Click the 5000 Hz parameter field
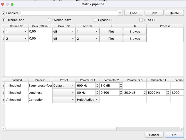 (x=156, y=93)
